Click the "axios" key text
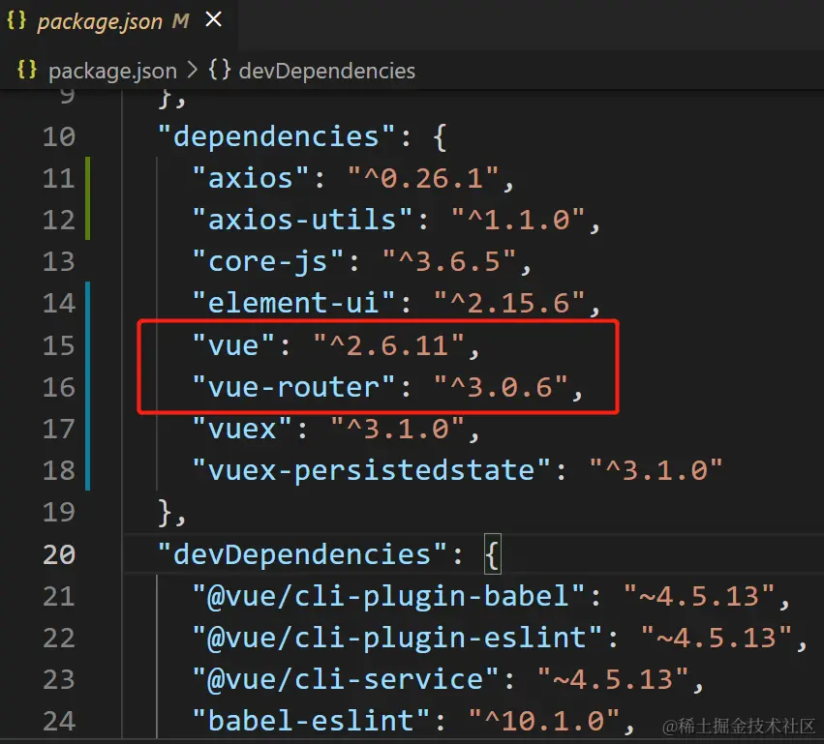 [x=250, y=179]
